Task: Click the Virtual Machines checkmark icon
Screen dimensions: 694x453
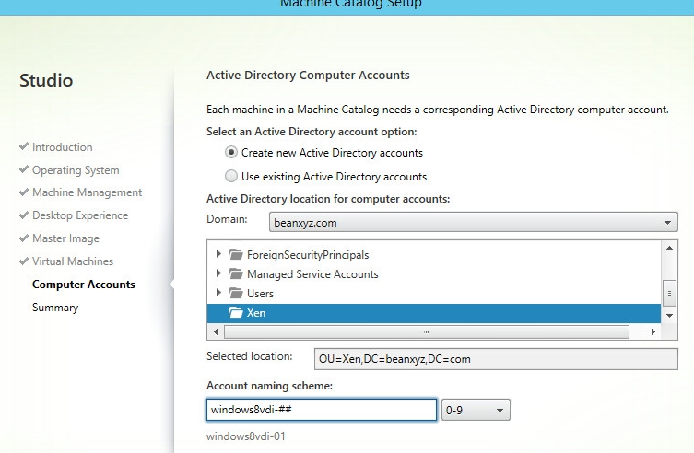Action: [24, 261]
